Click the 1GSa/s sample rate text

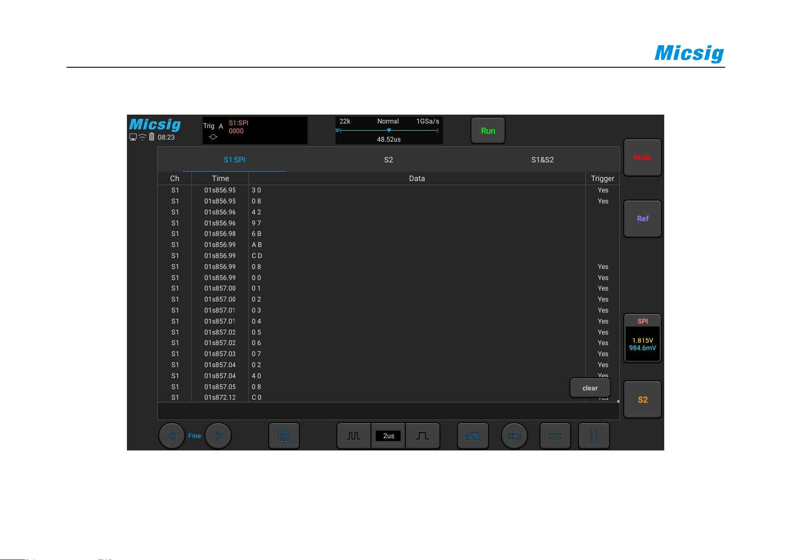(x=428, y=121)
